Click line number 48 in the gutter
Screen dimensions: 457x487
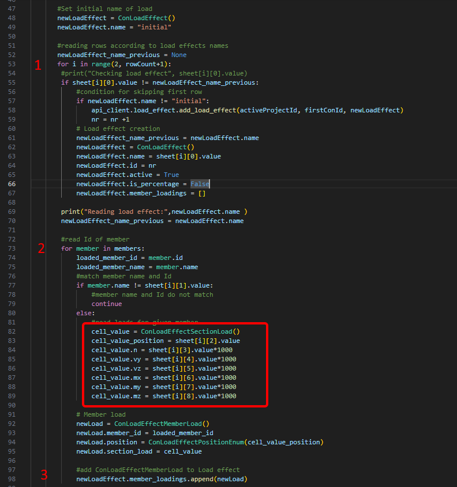(x=12, y=18)
